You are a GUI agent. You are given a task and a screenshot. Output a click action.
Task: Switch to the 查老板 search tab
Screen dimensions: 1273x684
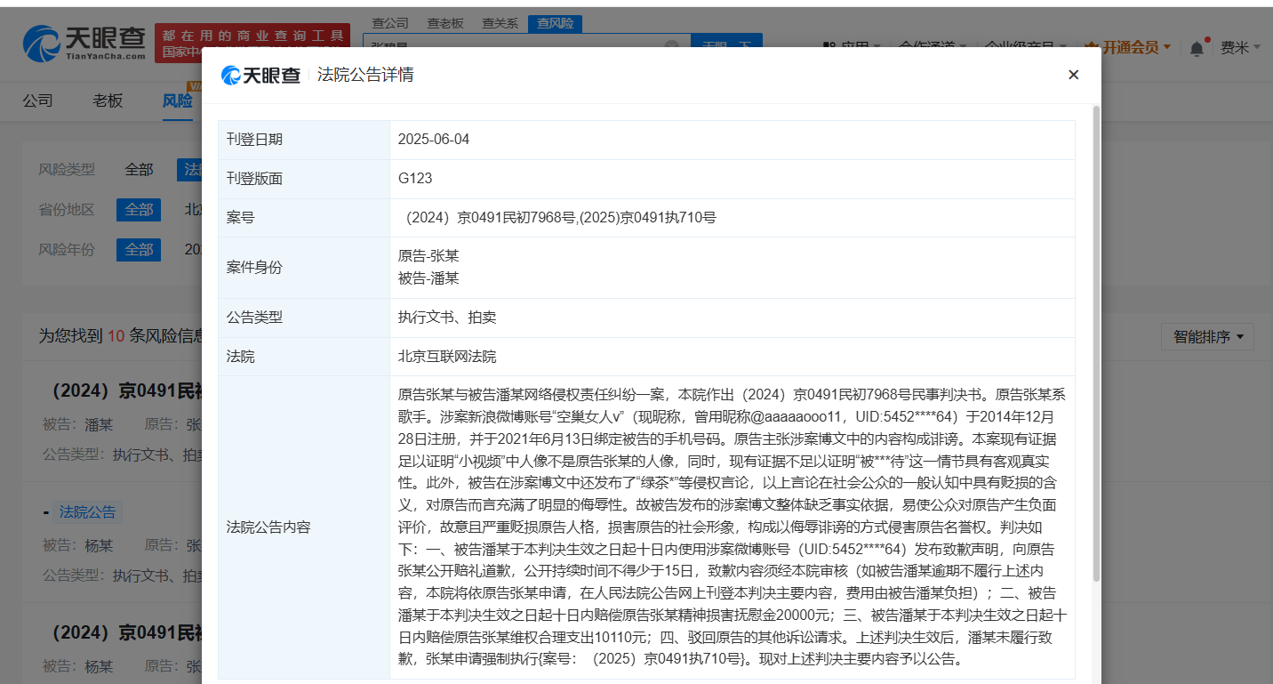tap(445, 23)
